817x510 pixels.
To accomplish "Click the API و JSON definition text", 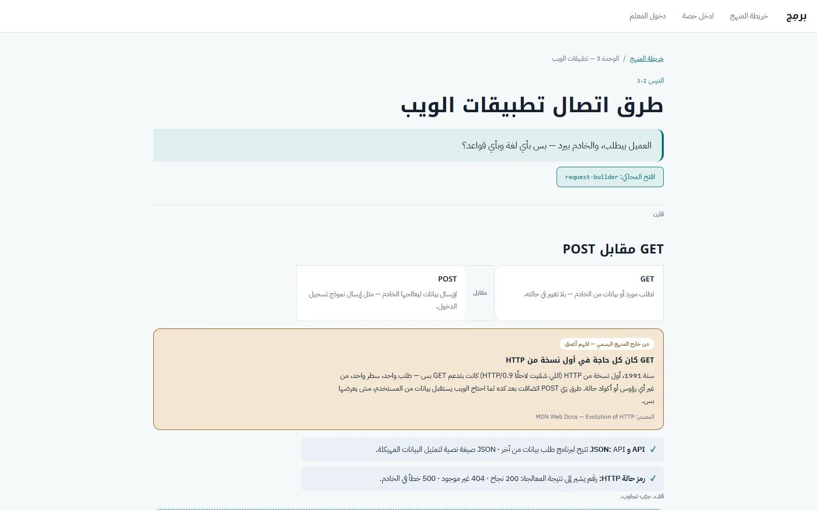I will (x=510, y=450).
